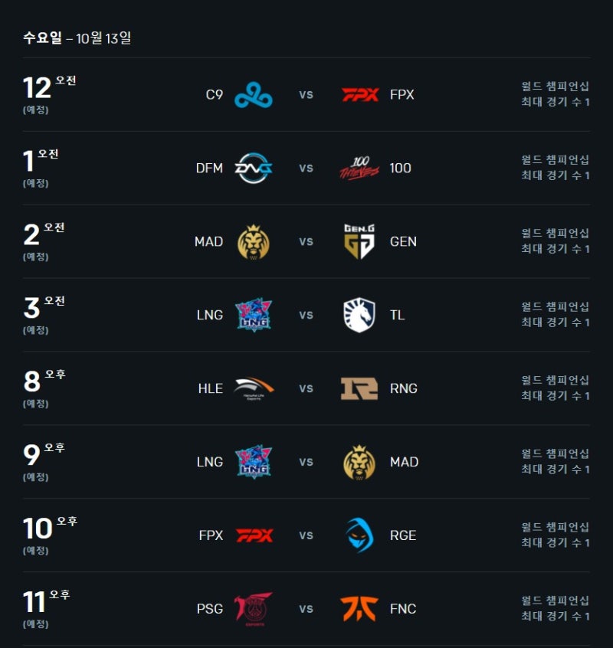
Task: Click the FNC team name label
Action: 403,609
